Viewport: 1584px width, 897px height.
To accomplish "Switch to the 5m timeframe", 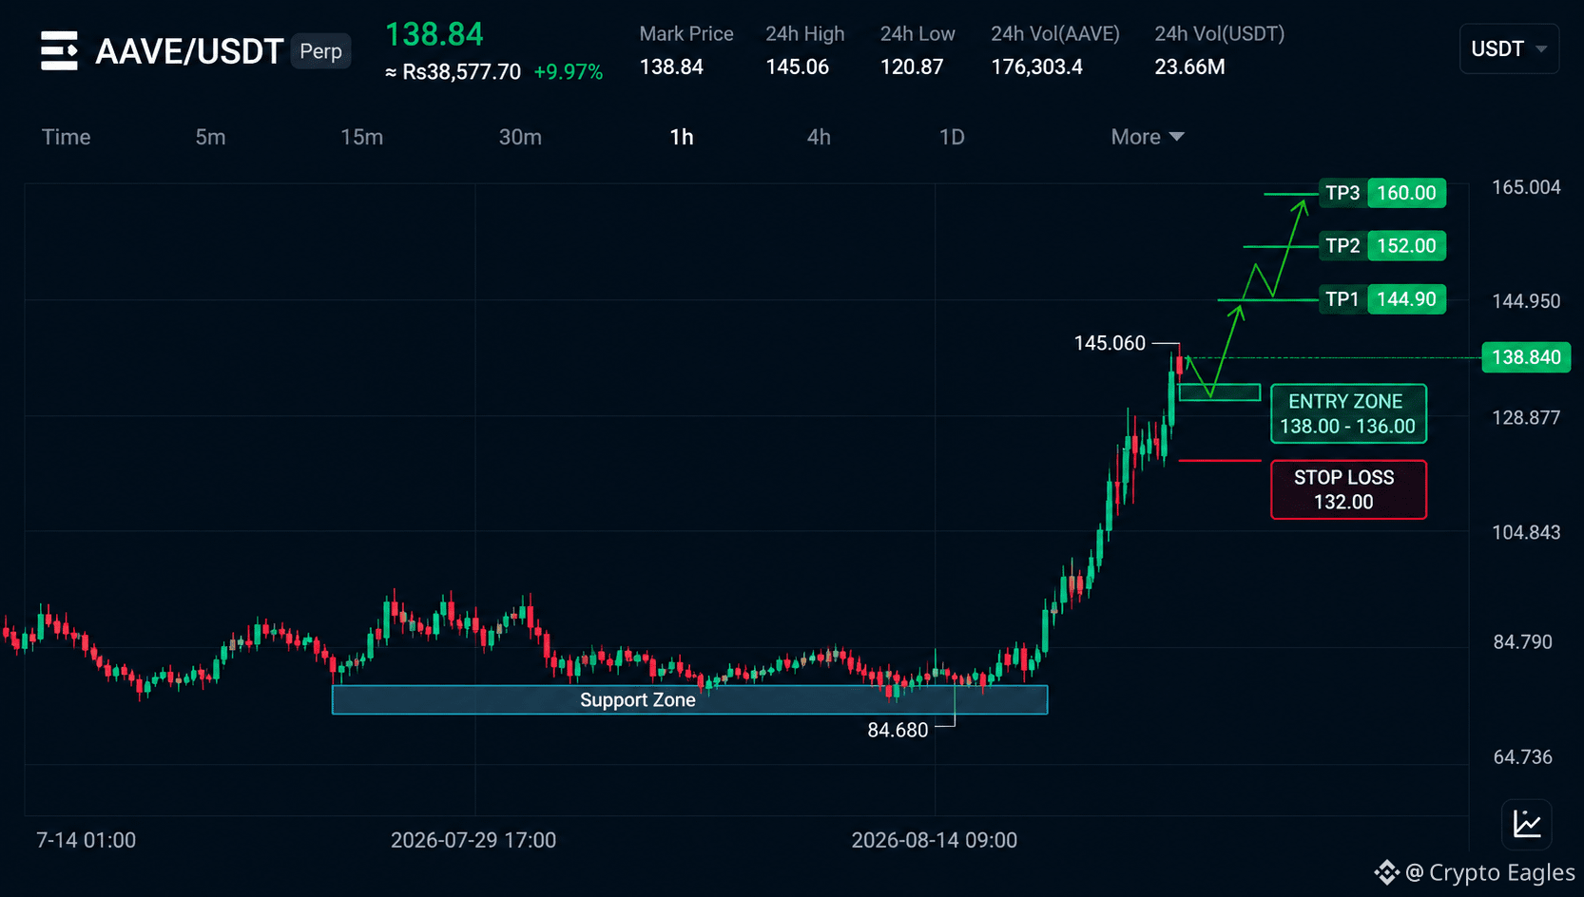I will click(211, 137).
